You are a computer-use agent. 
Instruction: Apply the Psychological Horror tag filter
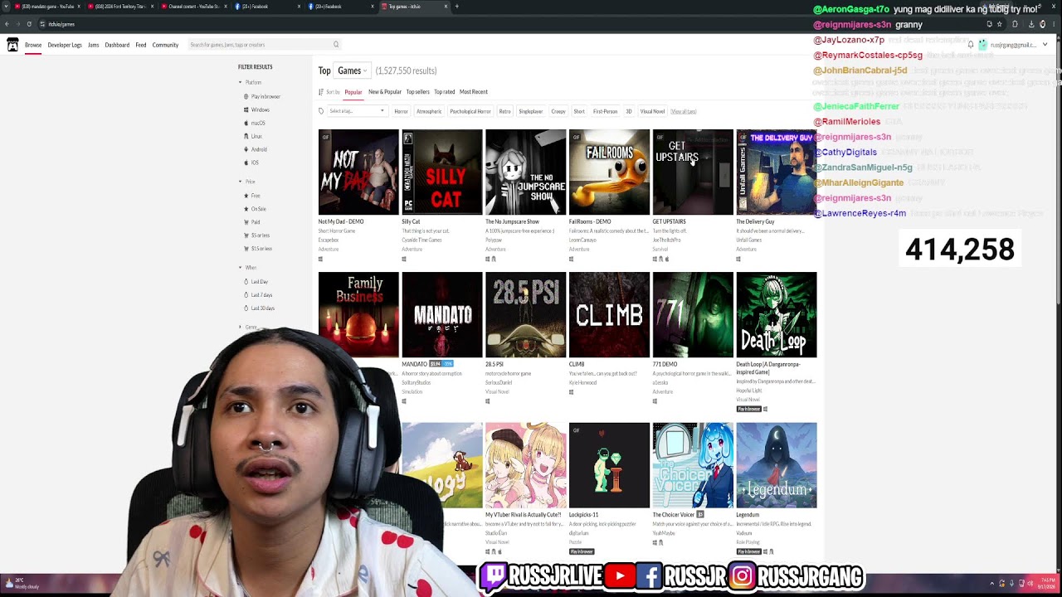(470, 111)
